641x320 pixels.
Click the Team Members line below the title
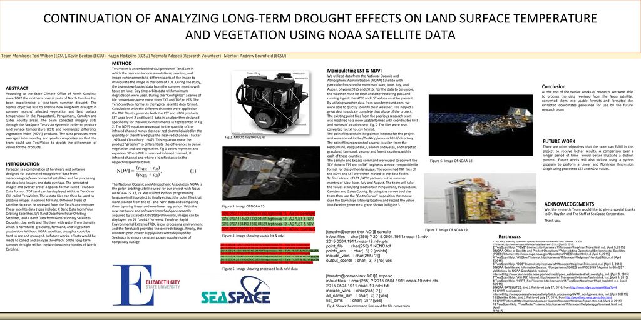(x=143, y=56)
